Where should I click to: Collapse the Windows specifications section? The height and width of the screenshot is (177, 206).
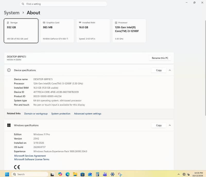click(170, 125)
